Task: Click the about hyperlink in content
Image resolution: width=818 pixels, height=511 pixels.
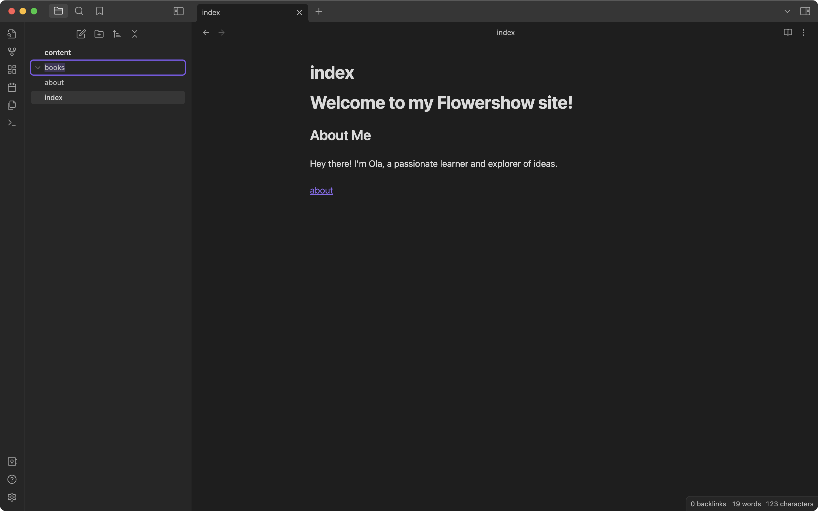Action: pos(321,190)
